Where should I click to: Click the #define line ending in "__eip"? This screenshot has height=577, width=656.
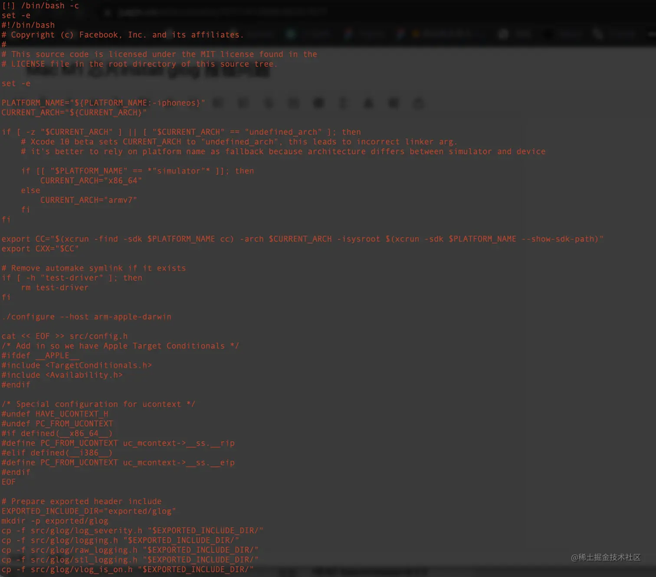(118, 462)
